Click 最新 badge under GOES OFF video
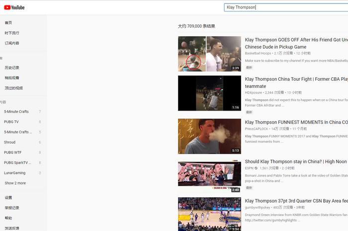This screenshot has height=231, width=348. [x=249, y=67]
